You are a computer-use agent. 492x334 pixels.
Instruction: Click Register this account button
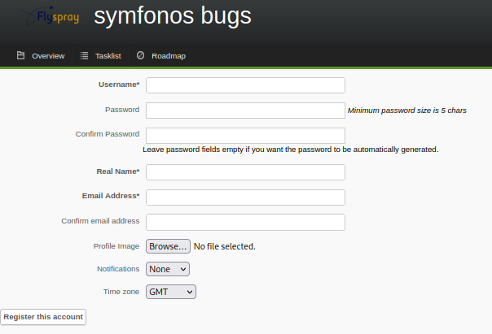(43, 317)
